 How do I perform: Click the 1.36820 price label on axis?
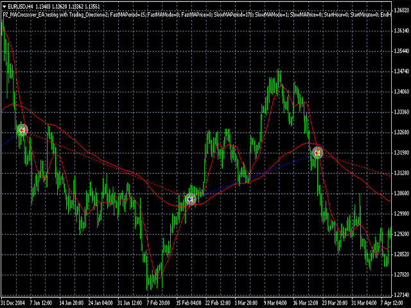click(401, 10)
